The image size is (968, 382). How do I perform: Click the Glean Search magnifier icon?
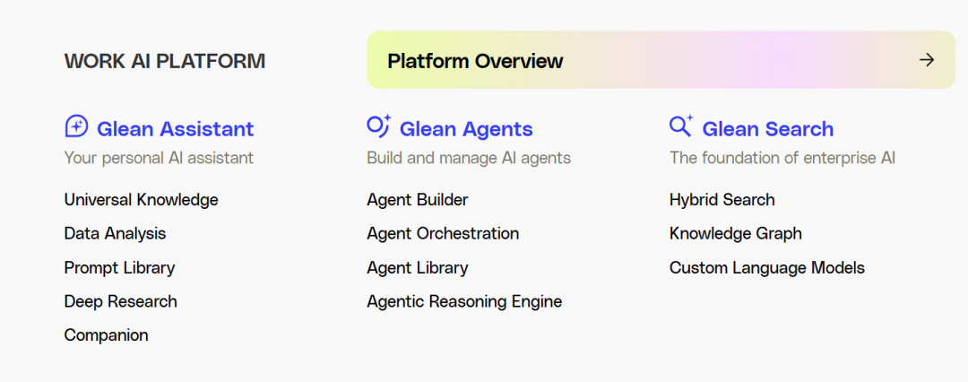680,126
